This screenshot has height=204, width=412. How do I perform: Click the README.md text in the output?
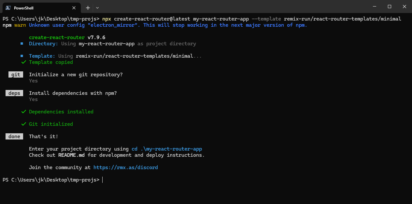pyautogui.click(x=71, y=155)
